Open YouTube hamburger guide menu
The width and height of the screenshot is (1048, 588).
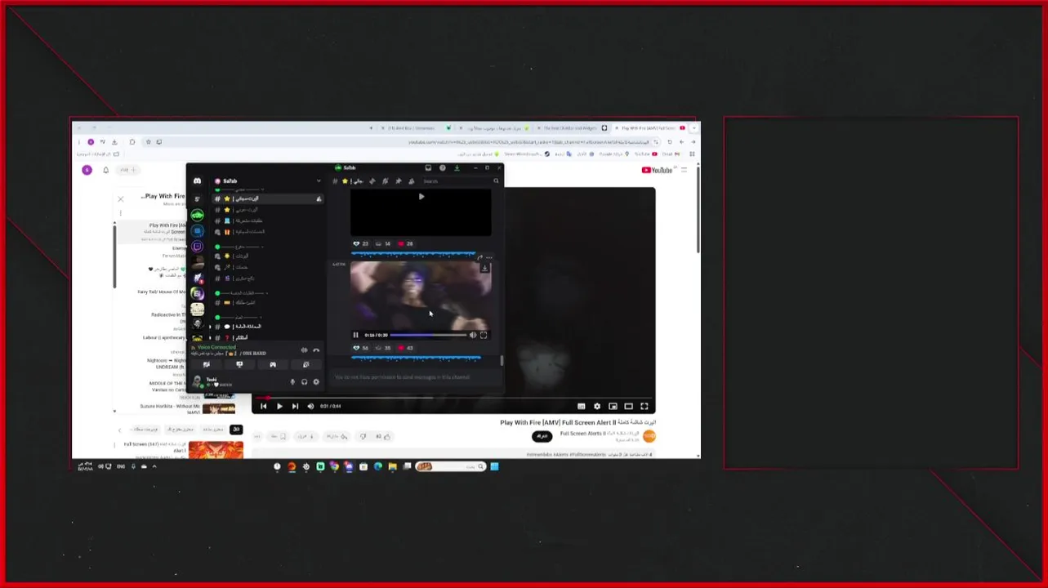pyautogui.click(x=685, y=170)
